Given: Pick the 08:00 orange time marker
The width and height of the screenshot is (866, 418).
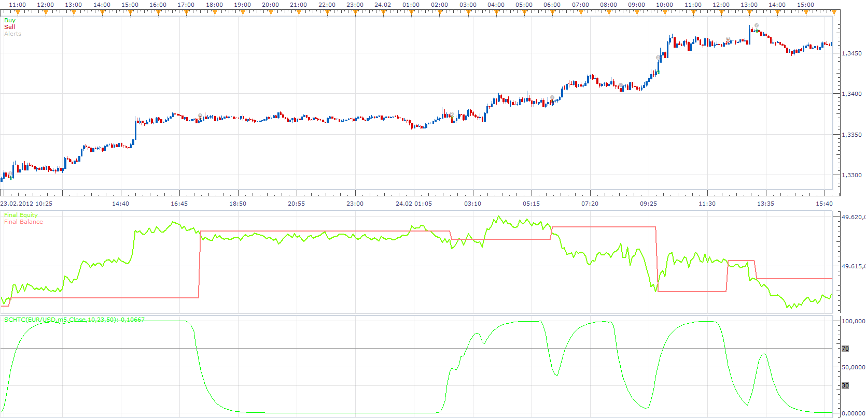Looking at the screenshot, I should coord(608,13).
